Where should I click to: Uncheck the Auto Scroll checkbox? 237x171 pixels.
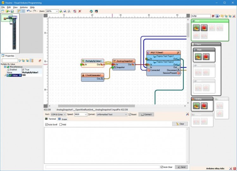tap(47, 124)
